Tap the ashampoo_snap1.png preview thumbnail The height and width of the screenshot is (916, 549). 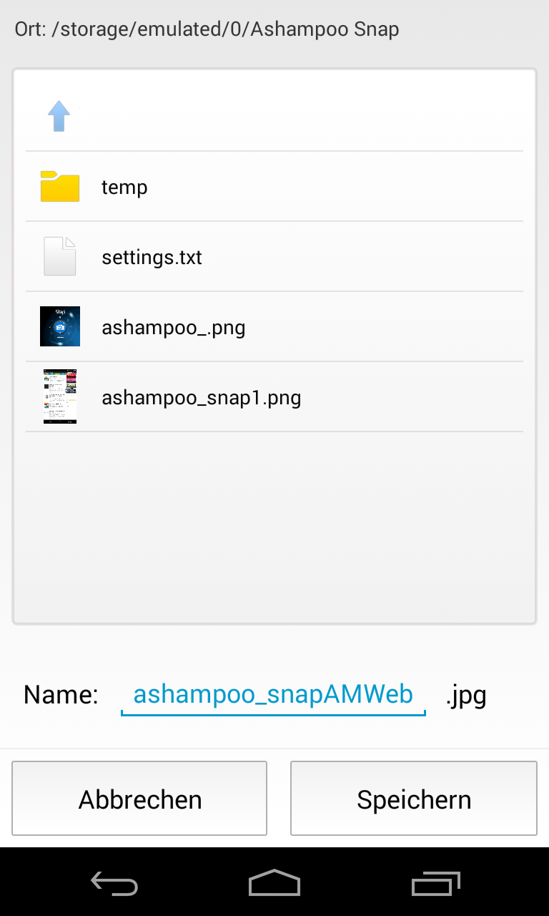[x=60, y=396]
